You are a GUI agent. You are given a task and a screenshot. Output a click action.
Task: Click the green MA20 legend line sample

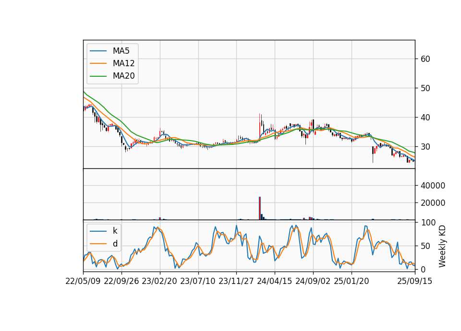pyautogui.click(x=98, y=76)
